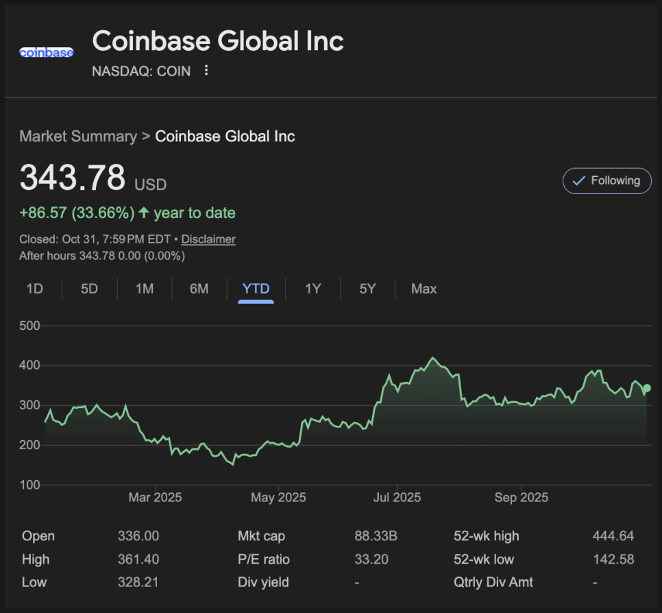This screenshot has height=613, width=662.
Task: Open the three-dot more options menu
Action: 206,71
